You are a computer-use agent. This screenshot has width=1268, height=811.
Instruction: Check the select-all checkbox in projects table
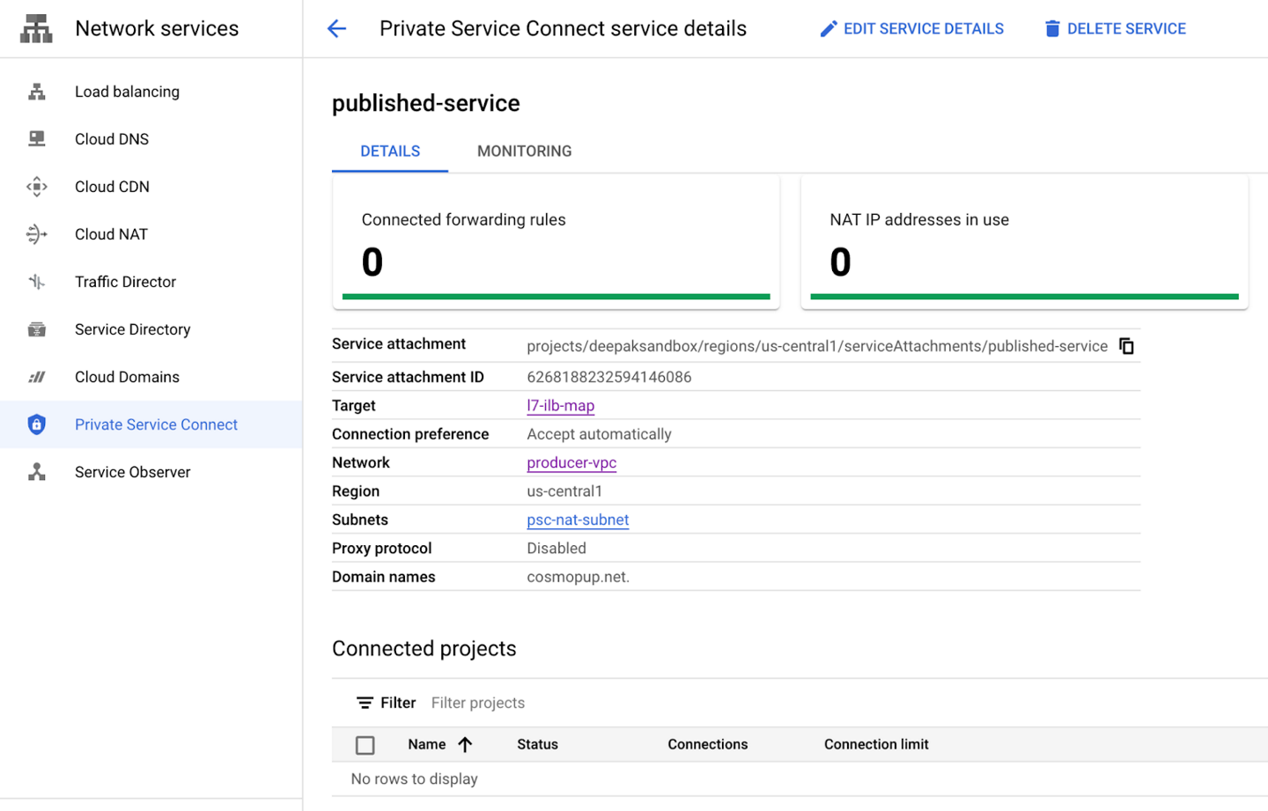(x=365, y=744)
